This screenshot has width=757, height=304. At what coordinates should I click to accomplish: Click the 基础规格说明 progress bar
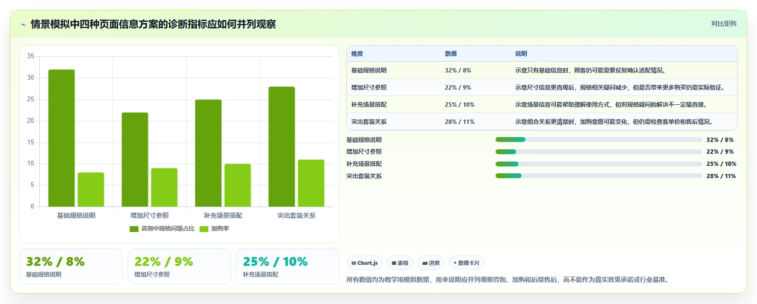(x=599, y=140)
